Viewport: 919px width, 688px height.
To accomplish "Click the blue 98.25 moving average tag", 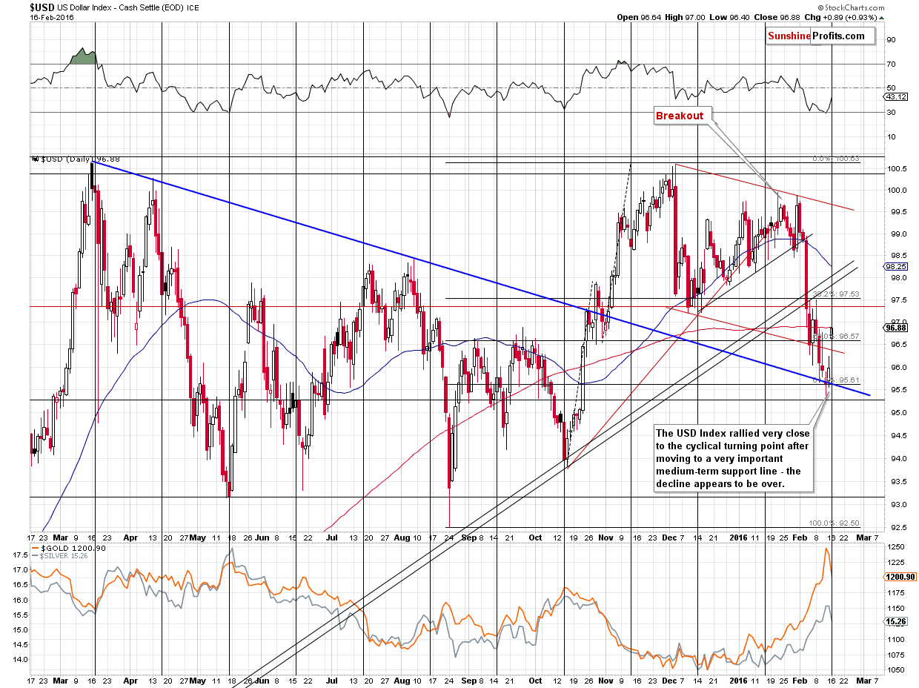I will point(895,266).
